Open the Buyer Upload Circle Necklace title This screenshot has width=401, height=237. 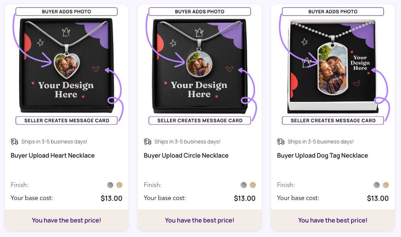[186, 156]
